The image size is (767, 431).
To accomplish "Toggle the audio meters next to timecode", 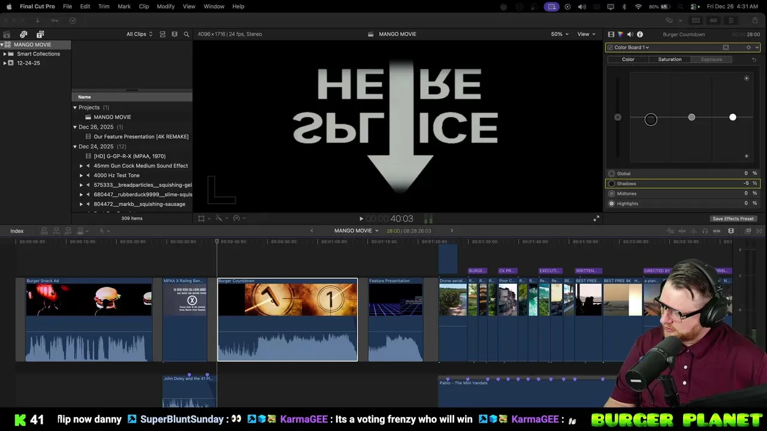I will (x=428, y=219).
